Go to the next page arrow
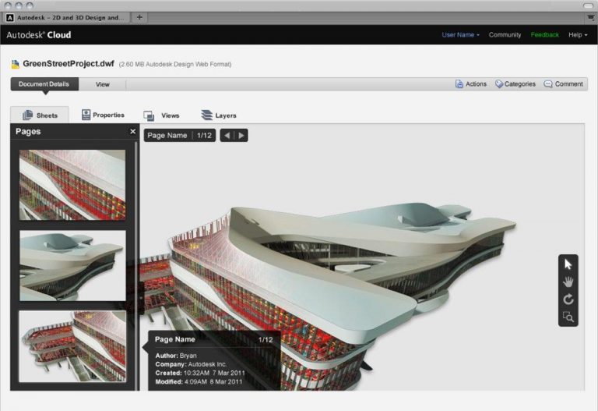Image resolution: width=598 pixels, height=411 pixels. pyautogui.click(x=241, y=136)
